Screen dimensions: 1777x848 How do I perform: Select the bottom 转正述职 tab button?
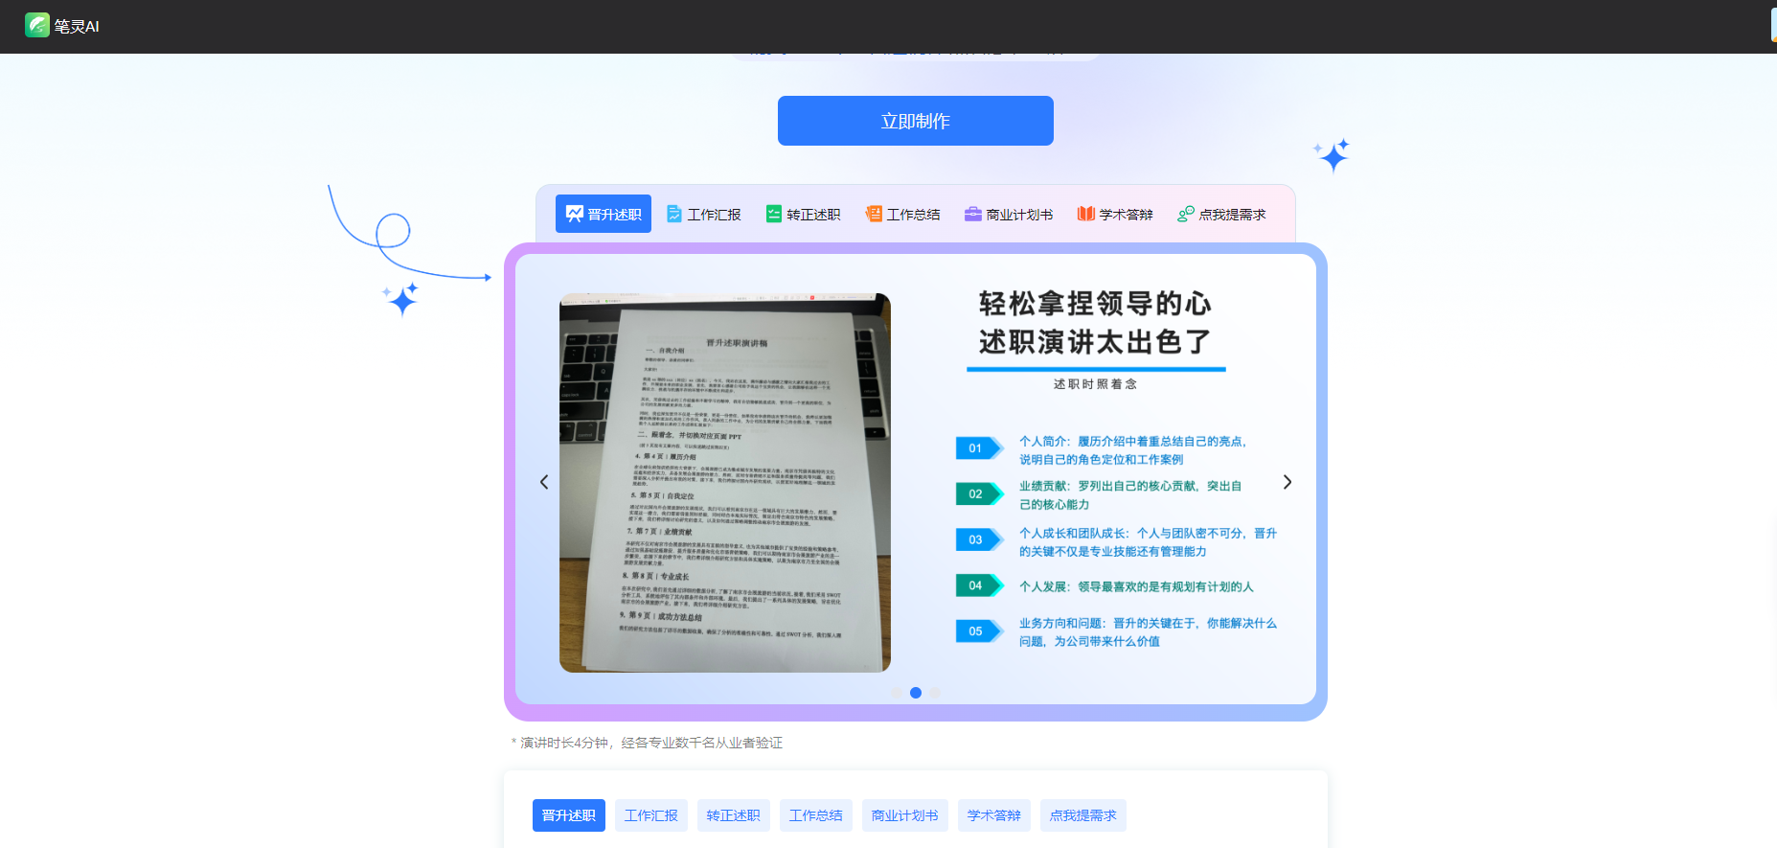pyautogui.click(x=734, y=815)
